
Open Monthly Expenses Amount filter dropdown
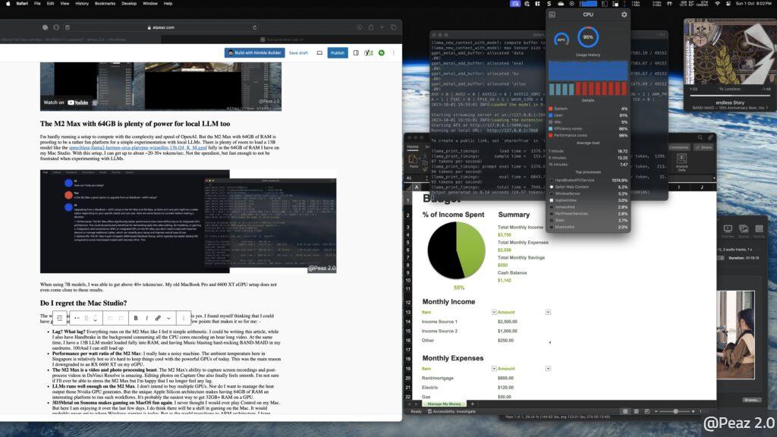click(548, 369)
